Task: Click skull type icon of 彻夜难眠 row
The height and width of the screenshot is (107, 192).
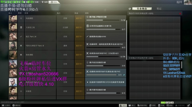Action: point(21,55)
